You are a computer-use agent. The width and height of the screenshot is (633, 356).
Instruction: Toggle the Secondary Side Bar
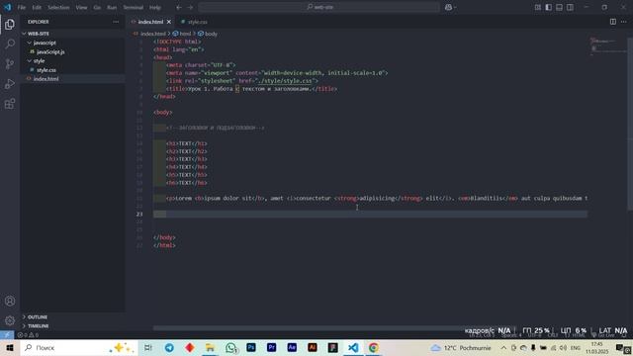pos(570,7)
